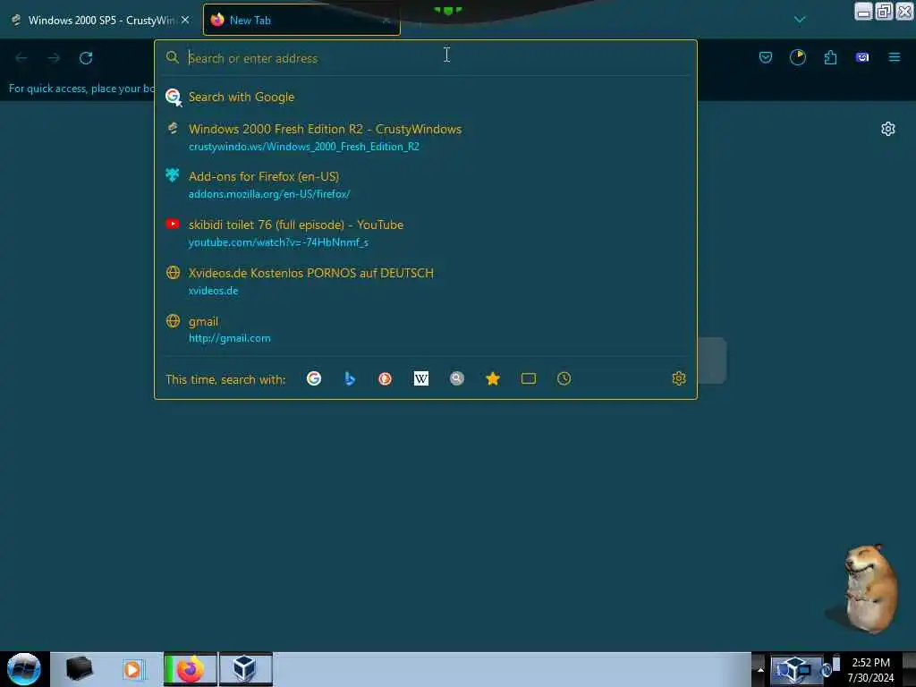Search this time with Bing
This screenshot has height=687, width=916.
pos(350,378)
